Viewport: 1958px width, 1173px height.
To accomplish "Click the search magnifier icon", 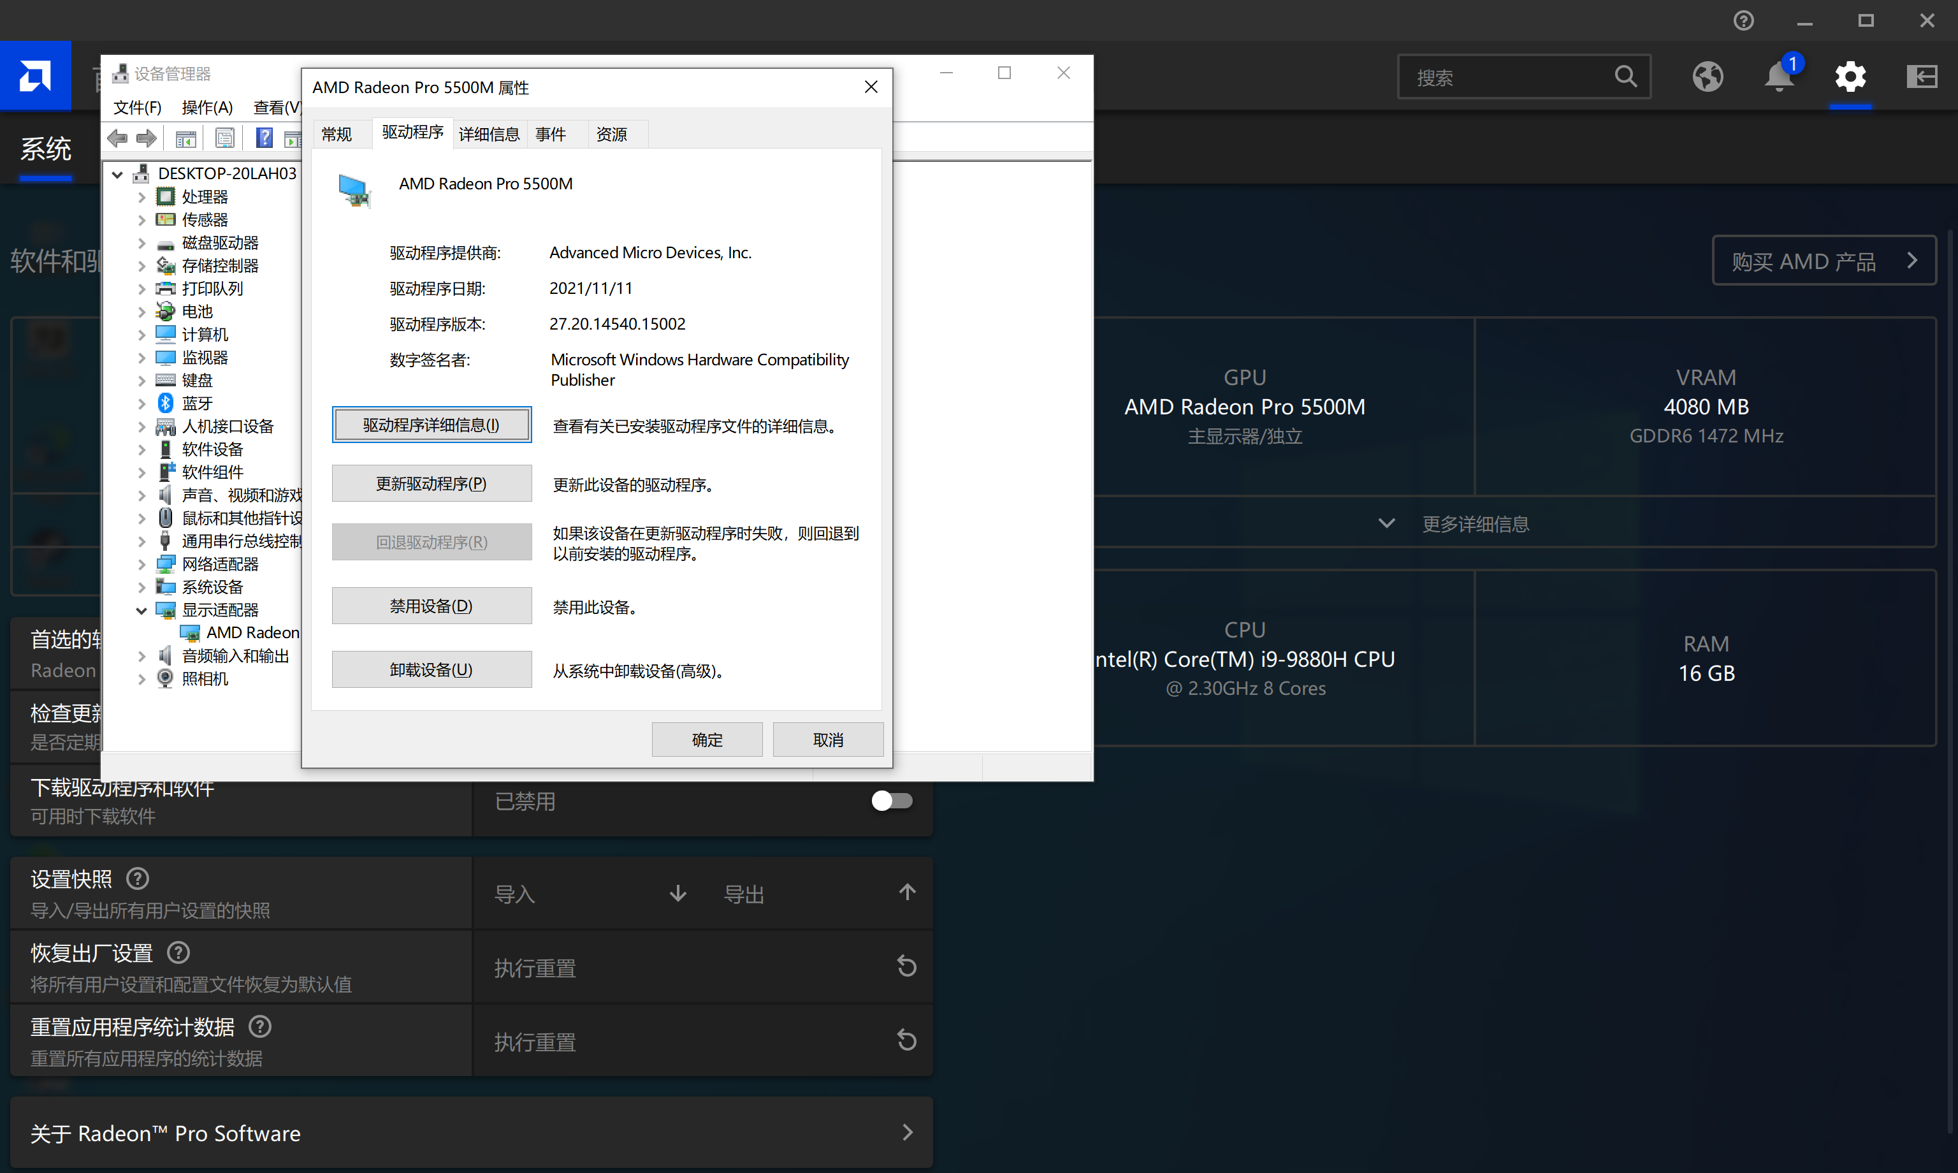I will pyautogui.click(x=1625, y=76).
